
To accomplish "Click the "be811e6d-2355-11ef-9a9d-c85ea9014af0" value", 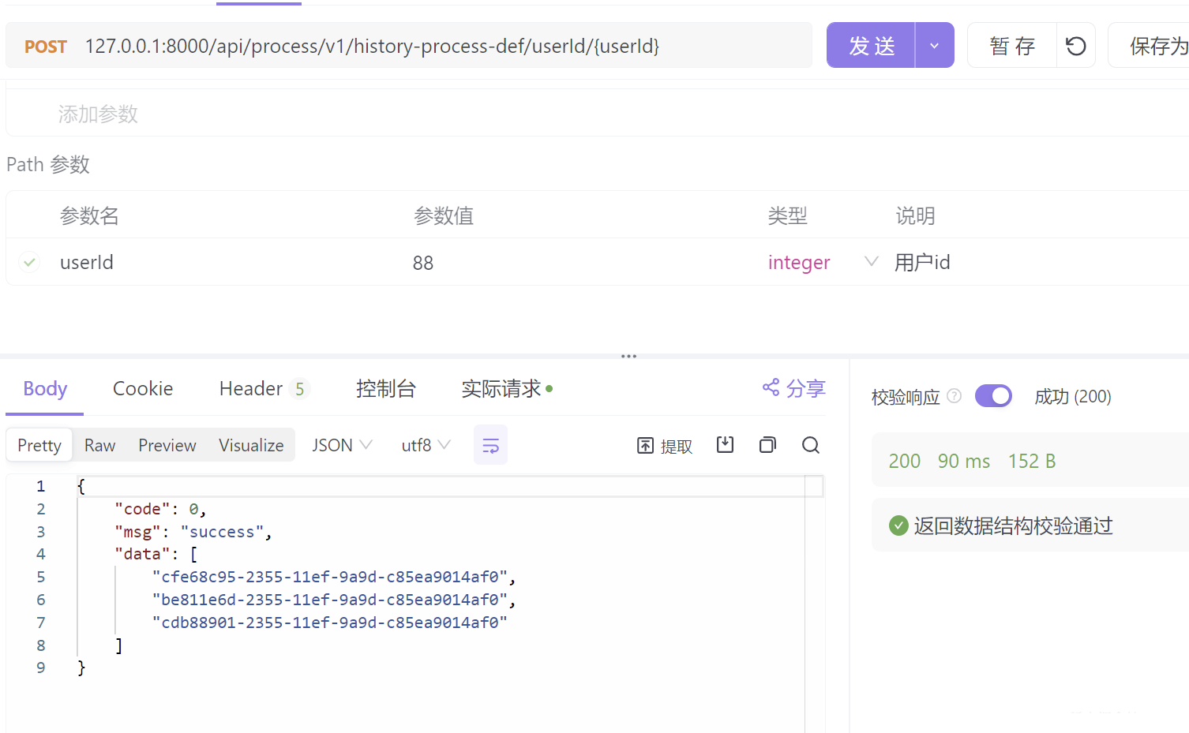I will (330, 600).
